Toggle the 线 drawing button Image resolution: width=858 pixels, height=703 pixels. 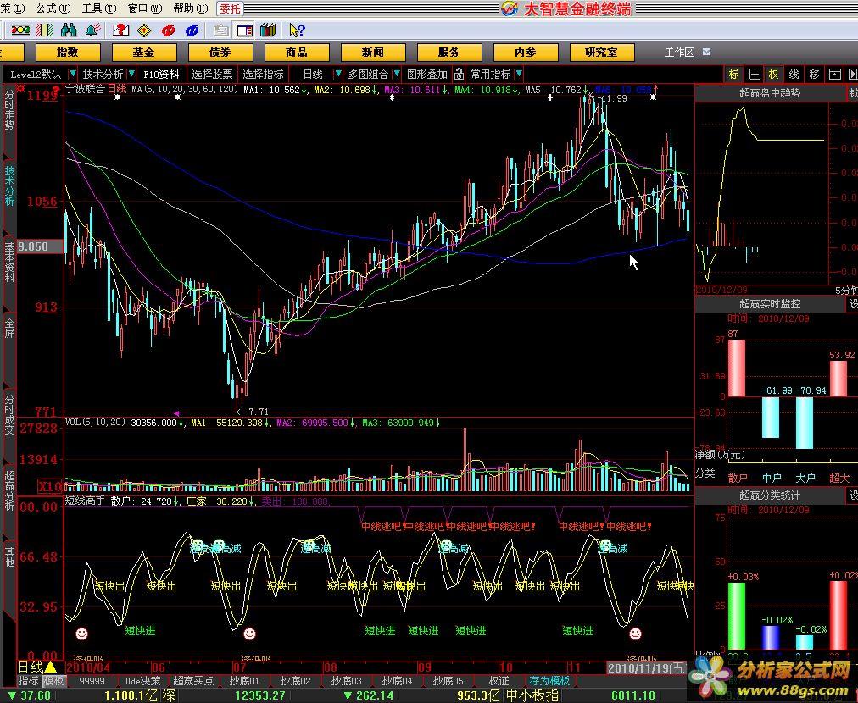coord(794,75)
